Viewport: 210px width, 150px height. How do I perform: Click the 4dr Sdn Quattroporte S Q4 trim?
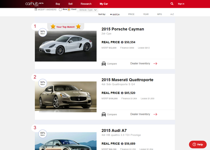tap(118, 84)
